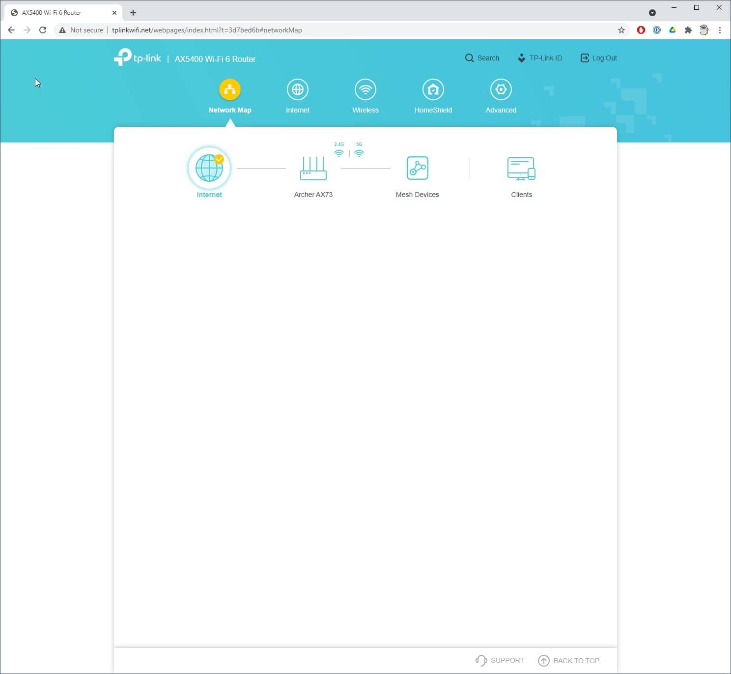Screen dimensions: 731x674
Task: Log Out of the router
Action: (598, 58)
